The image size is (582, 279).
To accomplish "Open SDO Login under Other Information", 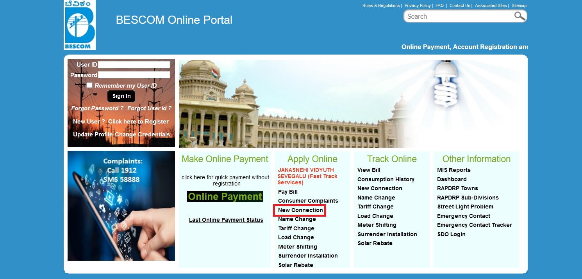I will (x=451, y=234).
